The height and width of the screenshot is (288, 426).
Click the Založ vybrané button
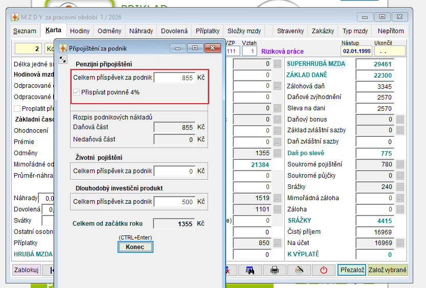point(388,270)
